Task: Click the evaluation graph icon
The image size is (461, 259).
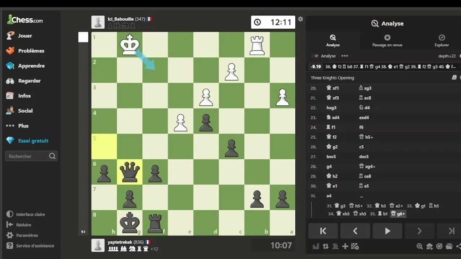Action: coord(316,246)
